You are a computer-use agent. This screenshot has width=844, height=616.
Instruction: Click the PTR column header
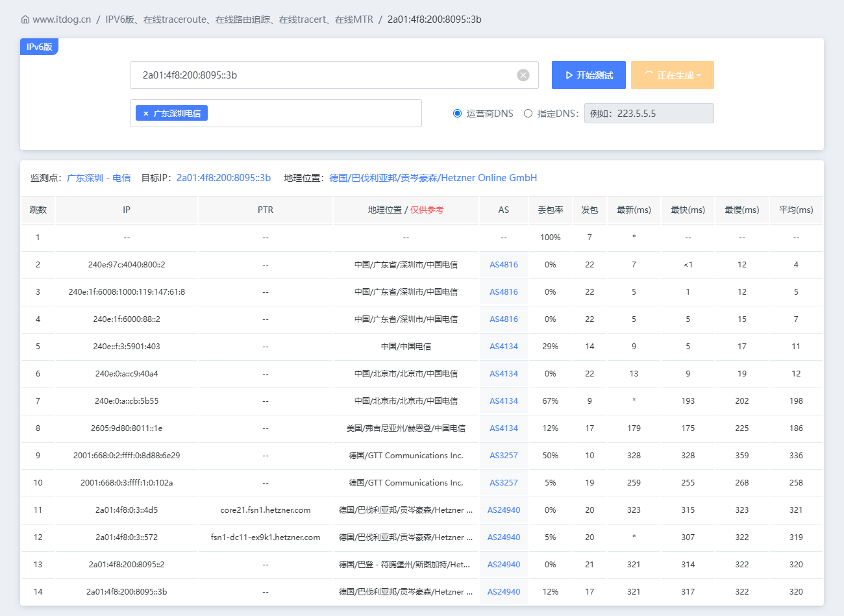click(x=266, y=210)
